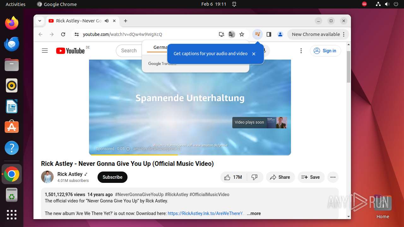Viewport: 404px width, 227px height.
Task: Launch Thunderbird Mail from the dock
Action: pos(12,44)
